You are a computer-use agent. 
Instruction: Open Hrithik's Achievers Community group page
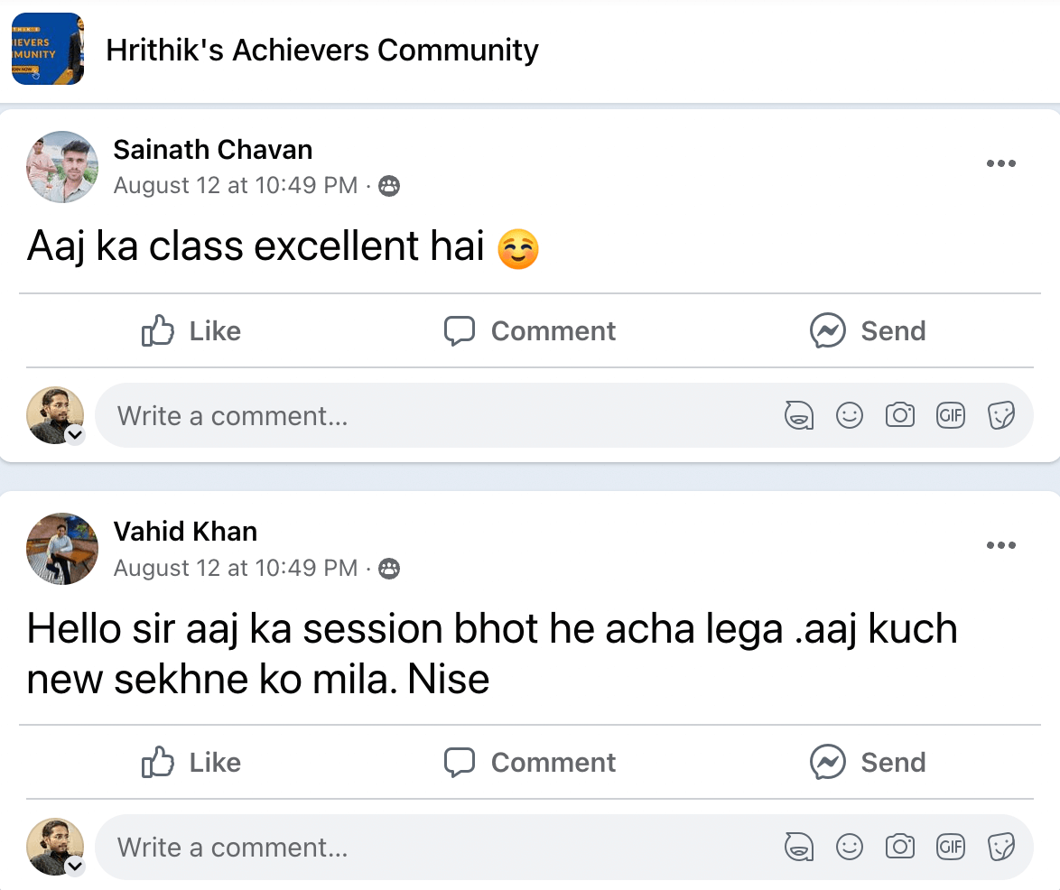pos(321,50)
